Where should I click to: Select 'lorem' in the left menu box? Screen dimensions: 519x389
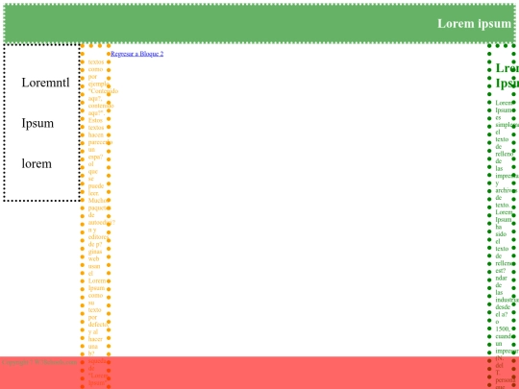click(x=37, y=163)
